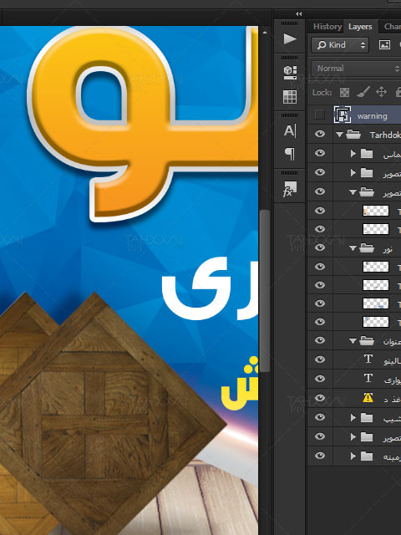This screenshot has width=401, height=535.
Task: Open the Normal blend mode dropdown
Action: pos(357,69)
